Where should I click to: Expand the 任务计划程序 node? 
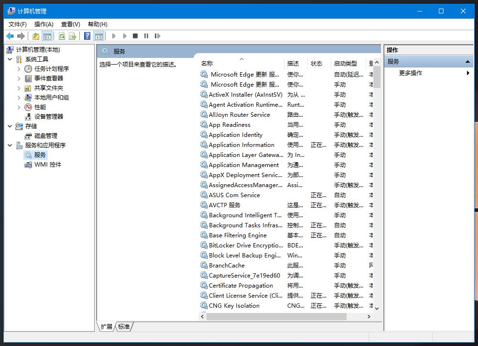click(x=19, y=68)
